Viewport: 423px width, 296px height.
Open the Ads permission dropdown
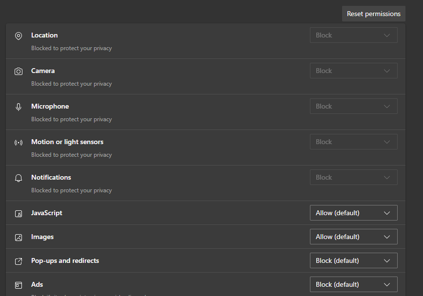[x=353, y=284]
